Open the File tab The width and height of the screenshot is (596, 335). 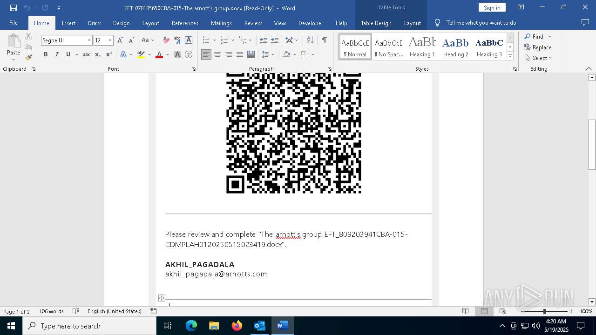(x=14, y=23)
